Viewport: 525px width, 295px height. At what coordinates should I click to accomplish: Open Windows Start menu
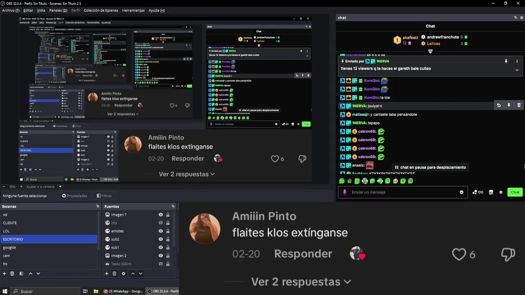5,291
